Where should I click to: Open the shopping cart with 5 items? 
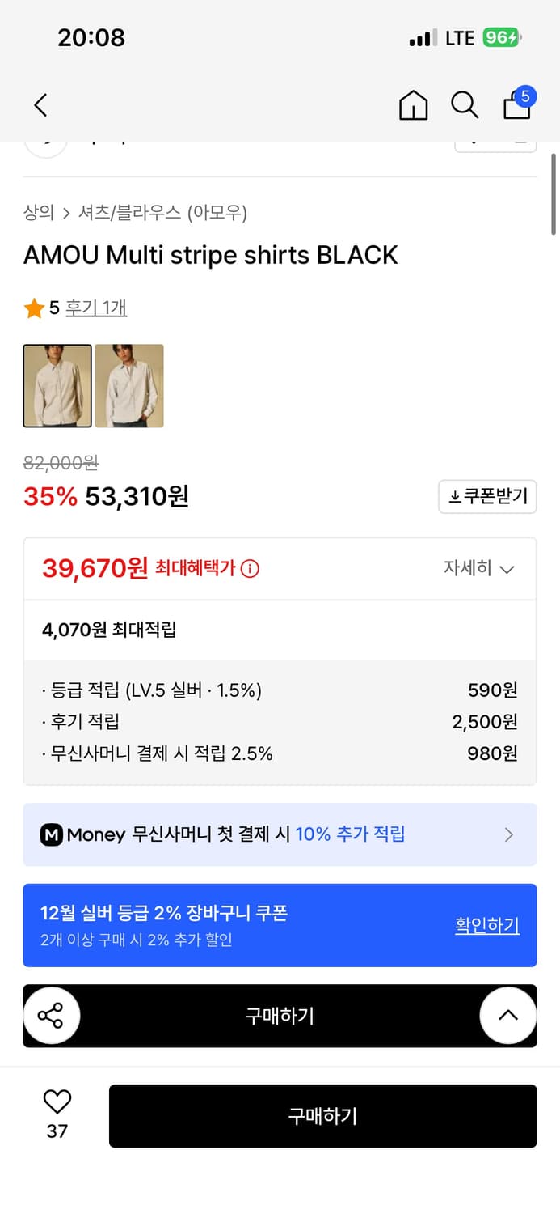coord(516,106)
